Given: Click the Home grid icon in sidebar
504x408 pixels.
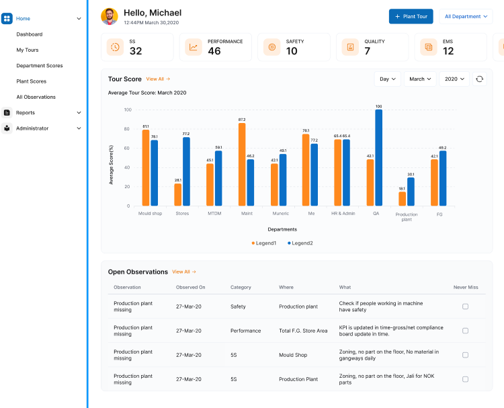Looking at the screenshot, I should point(7,19).
